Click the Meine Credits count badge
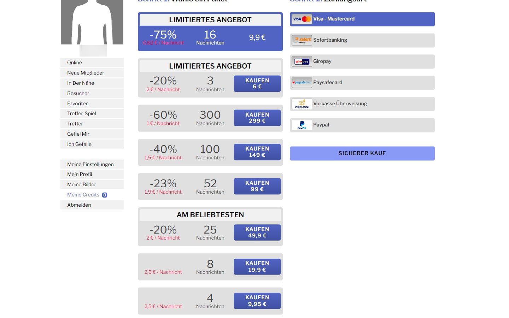 point(105,195)
